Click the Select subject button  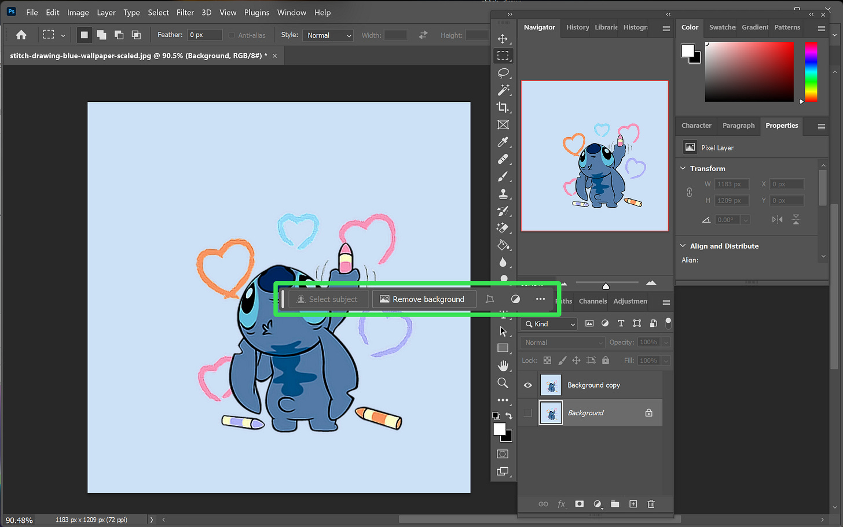(327, 299)
